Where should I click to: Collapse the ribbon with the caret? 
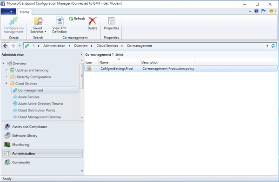(x=250, y=11)
